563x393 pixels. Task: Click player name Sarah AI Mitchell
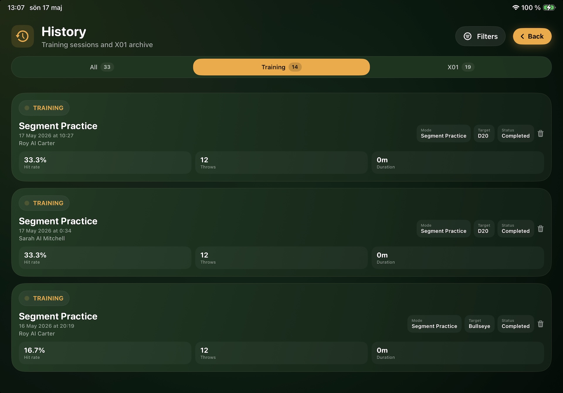pyautogui.click(x=42, y=239)
